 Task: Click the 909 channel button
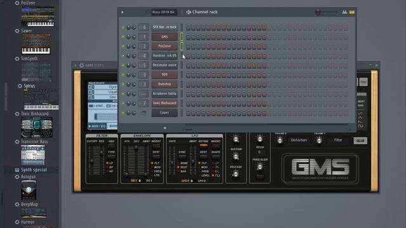[164, 75]
